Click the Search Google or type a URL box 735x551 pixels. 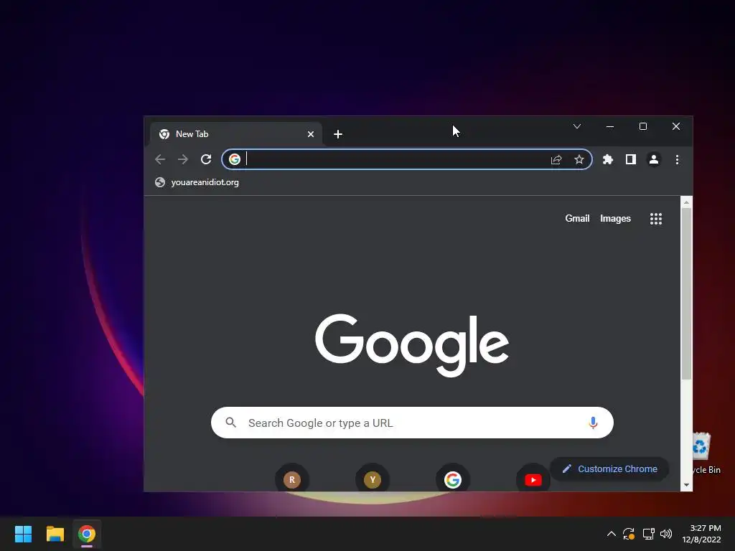click(412, 423)
